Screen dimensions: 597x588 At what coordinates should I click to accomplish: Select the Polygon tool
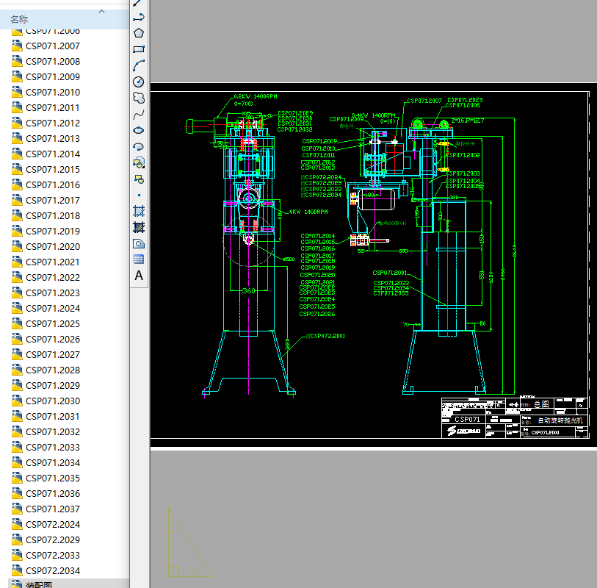[x=138, y=33]
